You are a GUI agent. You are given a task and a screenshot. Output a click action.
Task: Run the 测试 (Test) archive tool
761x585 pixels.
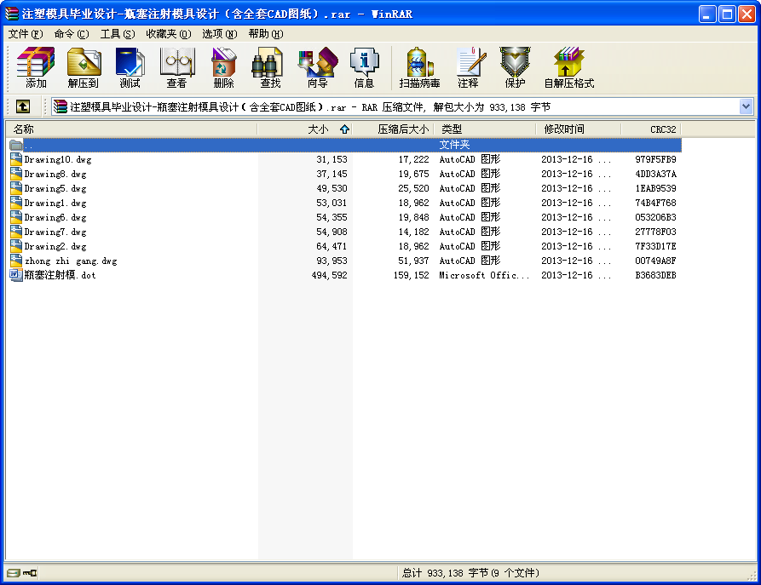coord(130,68)
